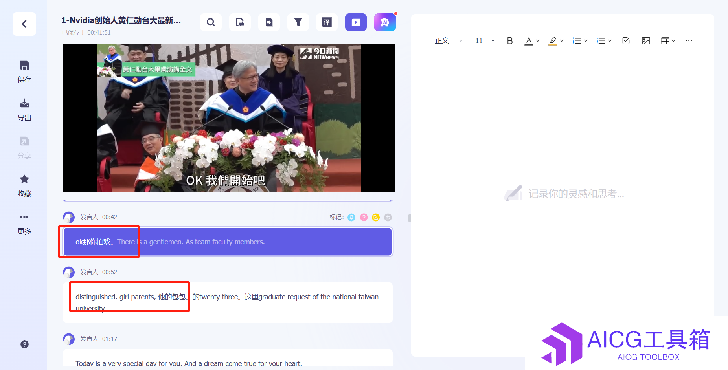The height and width of the screenshot is (370, 728).
Task: Open the 更多 more options menu
Action: point(24,217)
